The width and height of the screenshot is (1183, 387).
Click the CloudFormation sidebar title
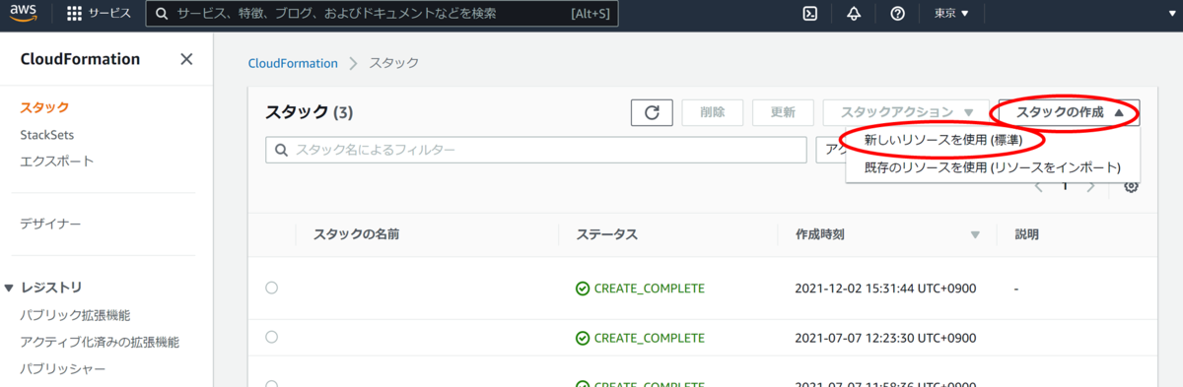coord(80,59)
